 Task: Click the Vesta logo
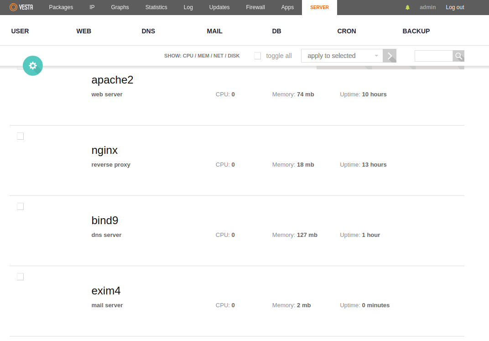coord(21,7)
